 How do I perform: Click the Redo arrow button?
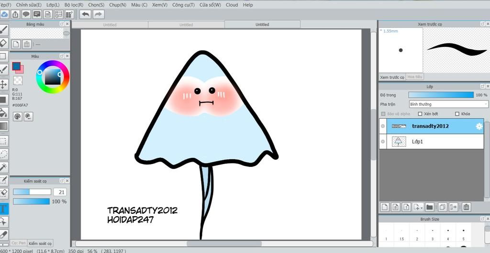98,14
